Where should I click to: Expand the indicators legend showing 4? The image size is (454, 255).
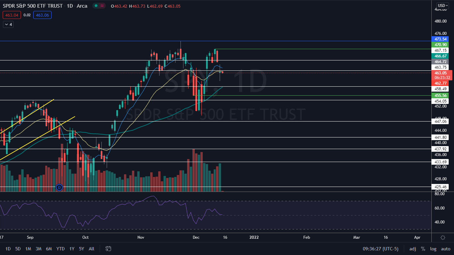pos(8,24)
